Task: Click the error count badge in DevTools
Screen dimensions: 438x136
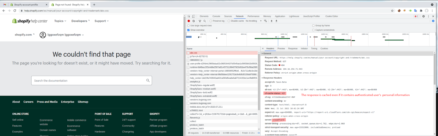Action: tap(416, 16)
